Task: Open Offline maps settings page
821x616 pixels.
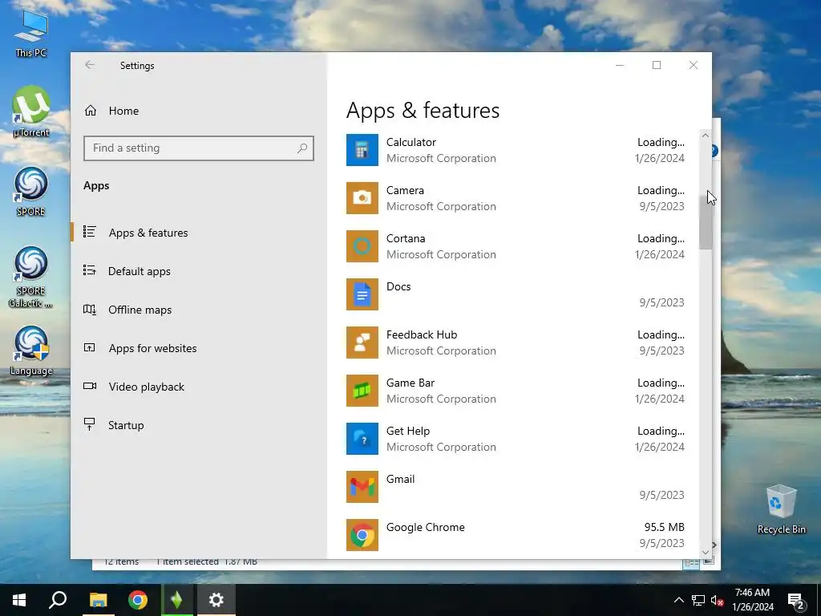Action: [140, 310]
